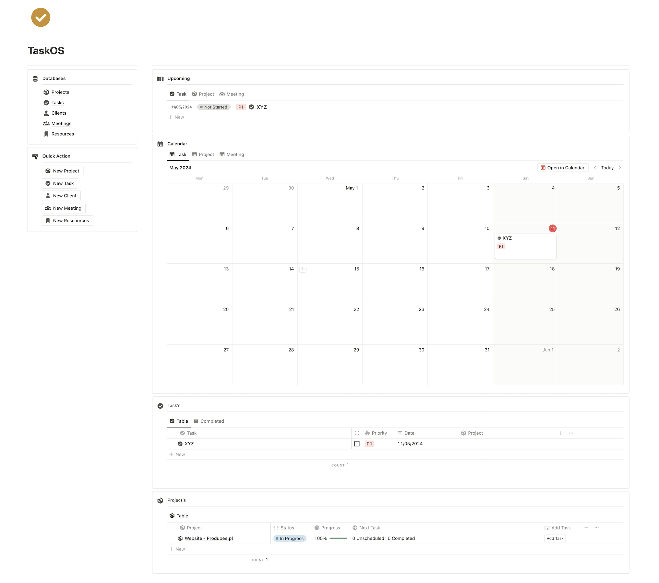Click the Project's section box icon
The height and width of the screenshot is (583, 659).
tap(160, 500)
